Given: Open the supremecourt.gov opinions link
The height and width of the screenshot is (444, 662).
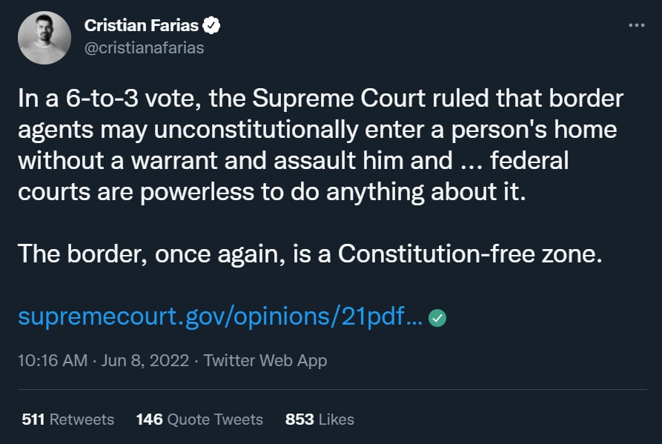Looking at the screenshot, I should tap(220, 317).
